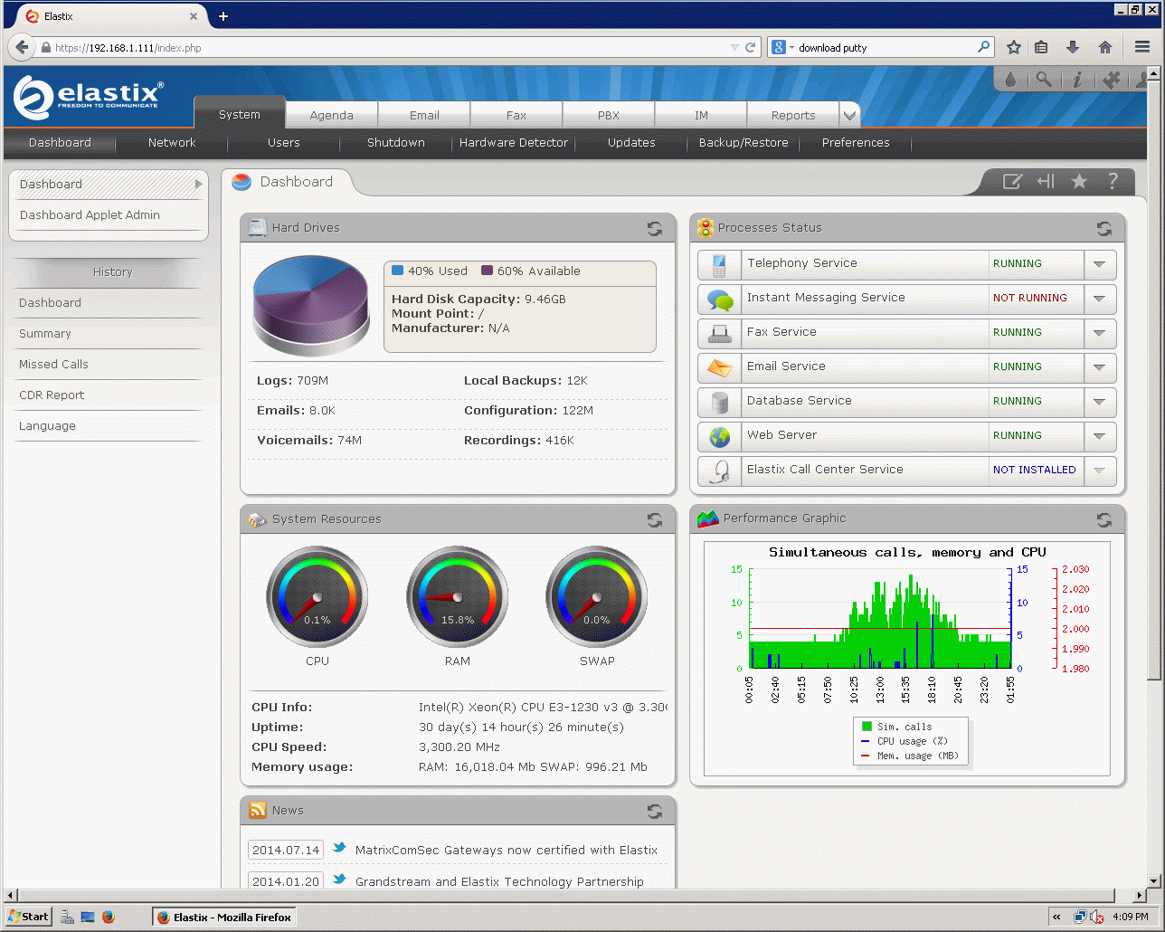Expand Web Server options dropdown
Image resolution: width=1165 pixels, height=932 pixels.
coord(1099,436)
